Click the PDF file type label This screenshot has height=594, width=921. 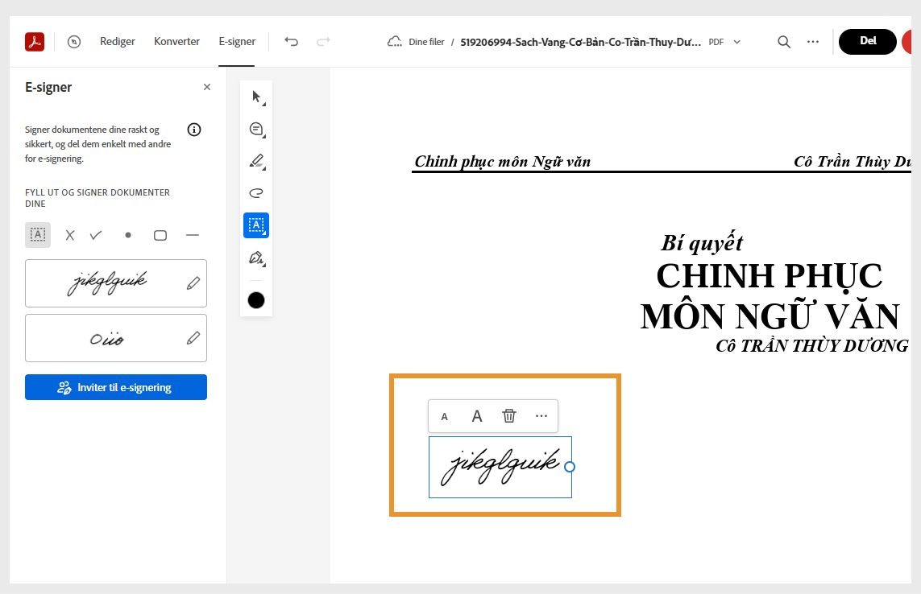pos(716,43)
